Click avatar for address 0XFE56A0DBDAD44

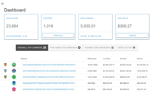pyautogui.click(x=14, y=71)
